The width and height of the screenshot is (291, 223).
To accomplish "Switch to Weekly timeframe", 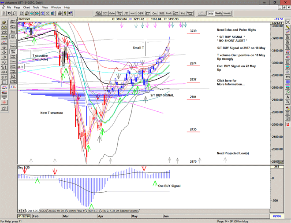I will pyautogui.click(x=218, y=13).
